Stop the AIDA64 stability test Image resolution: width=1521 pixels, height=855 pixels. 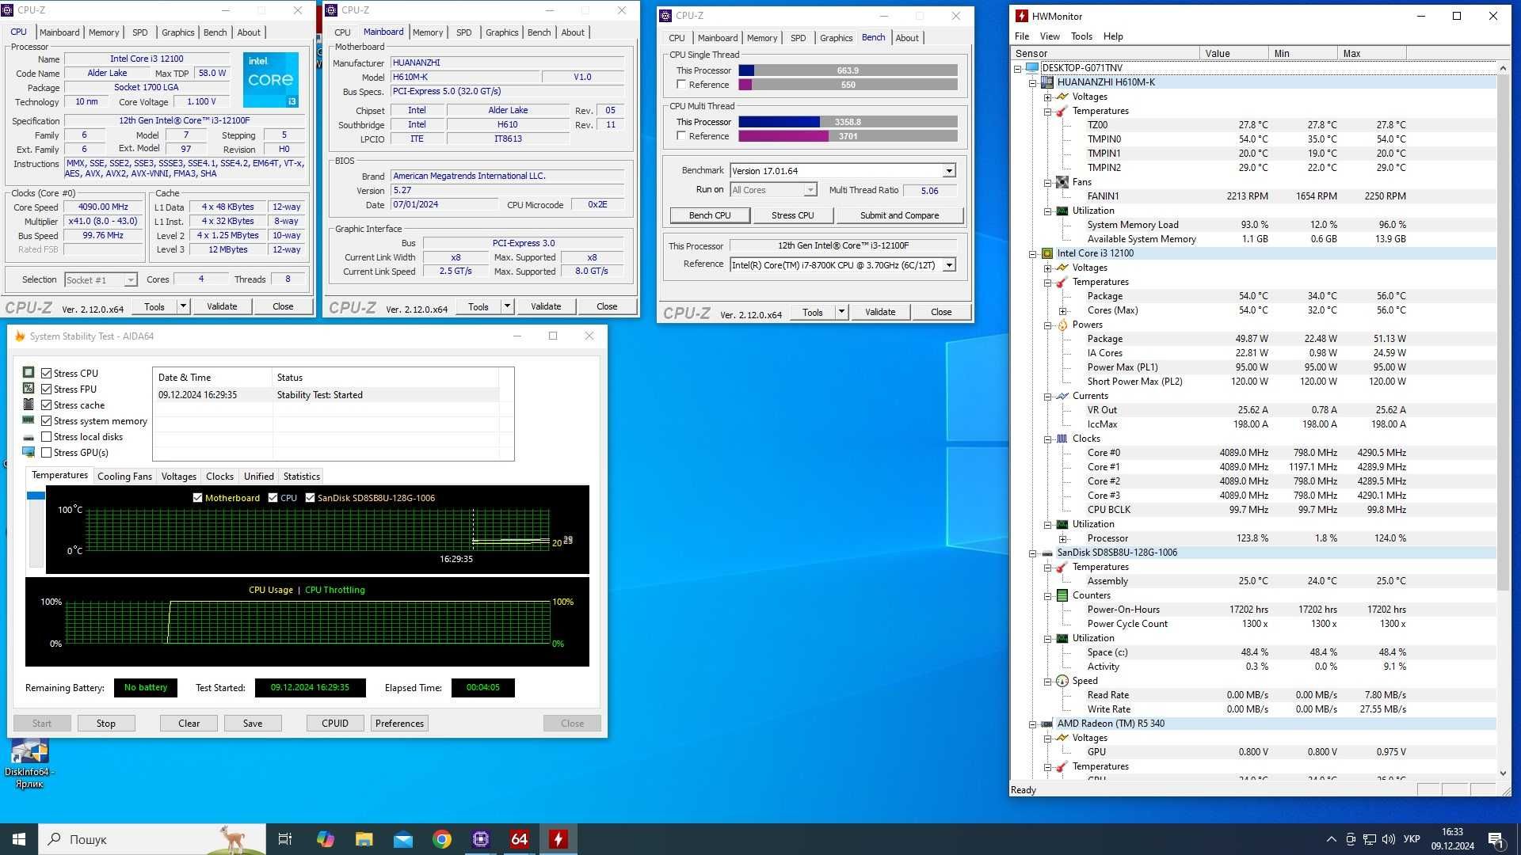106,724
